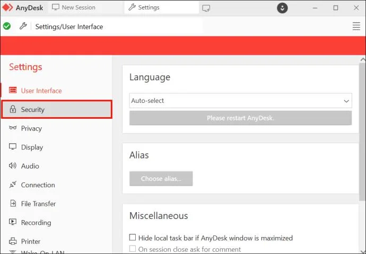Click the Choose alias button

[x=161, y=179]
